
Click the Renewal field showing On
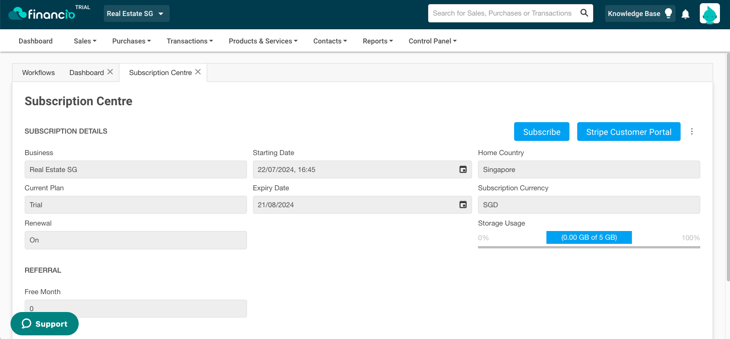point(136,240)
